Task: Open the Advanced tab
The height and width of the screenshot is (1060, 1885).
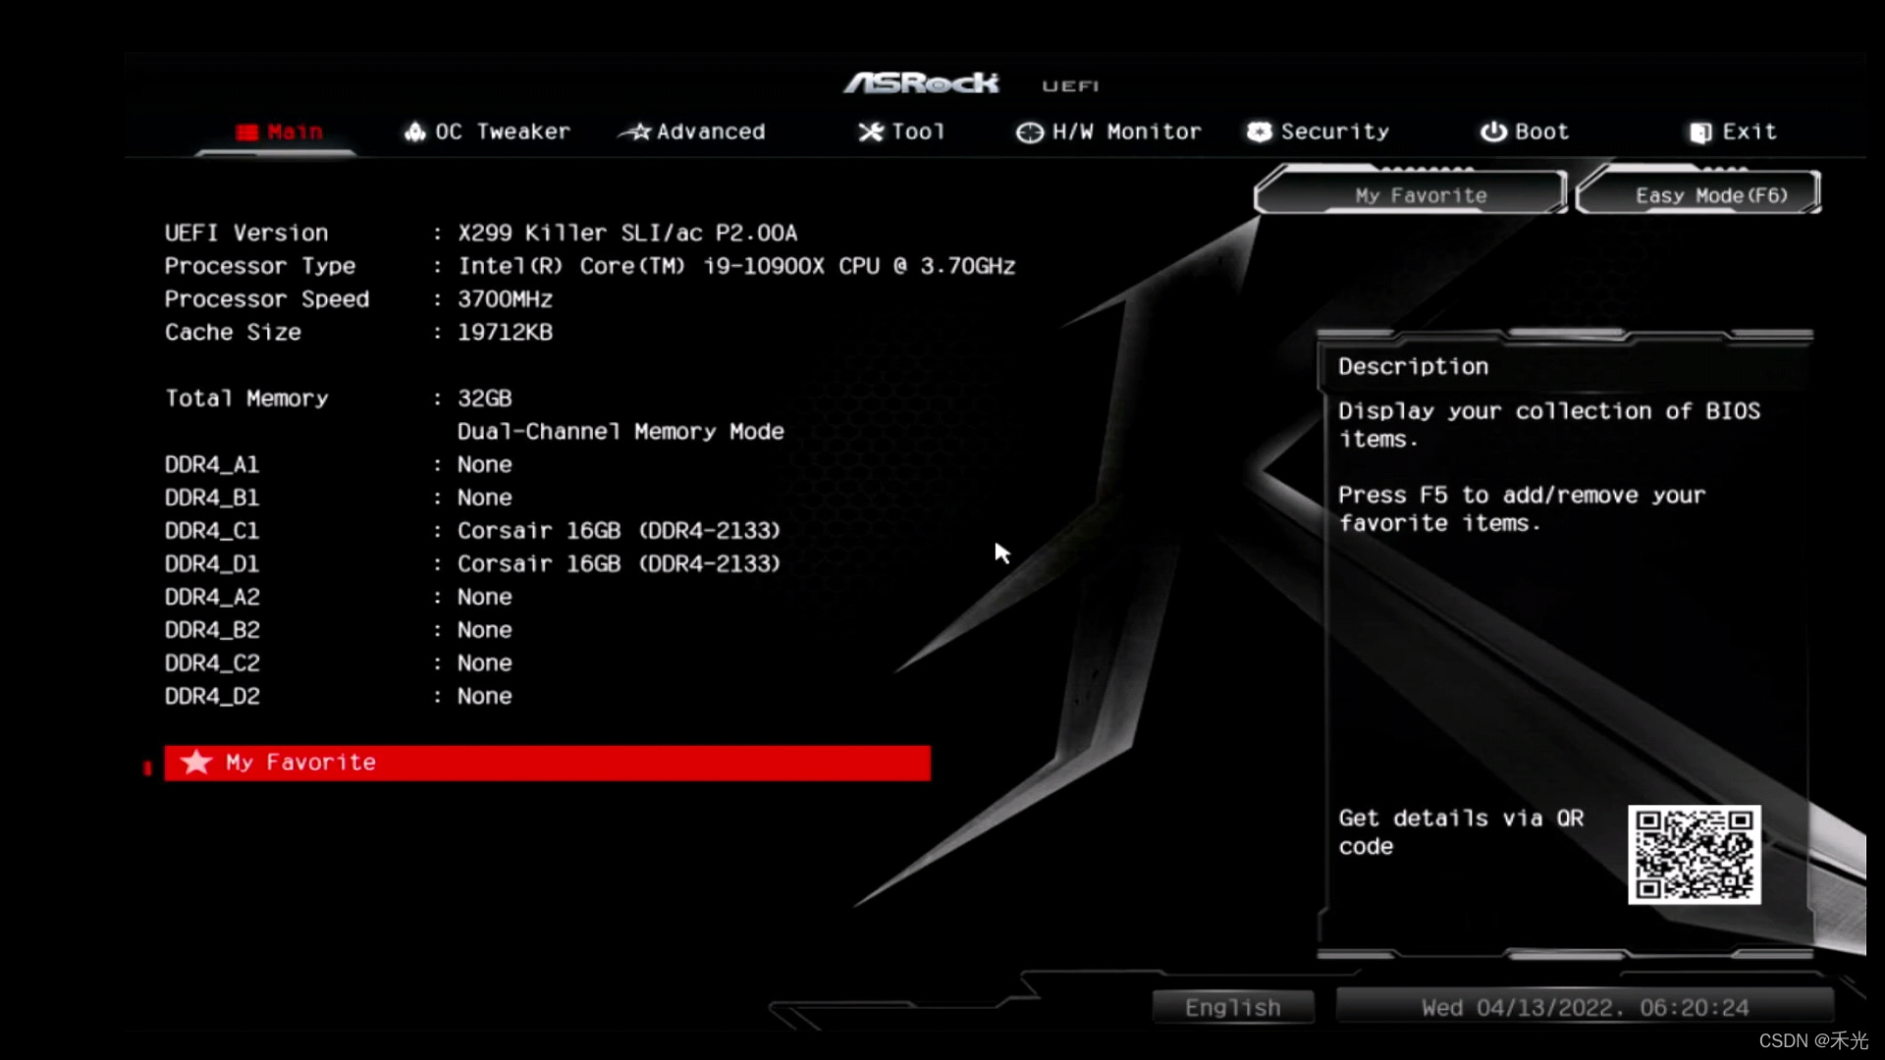Action: (x=711, y=132)
